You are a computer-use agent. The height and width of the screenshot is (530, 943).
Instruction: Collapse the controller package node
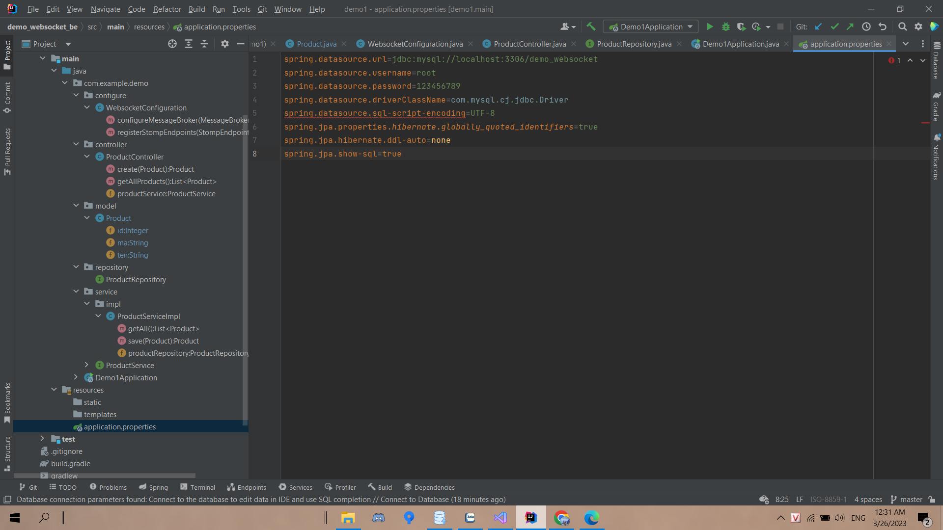point(76,144)
